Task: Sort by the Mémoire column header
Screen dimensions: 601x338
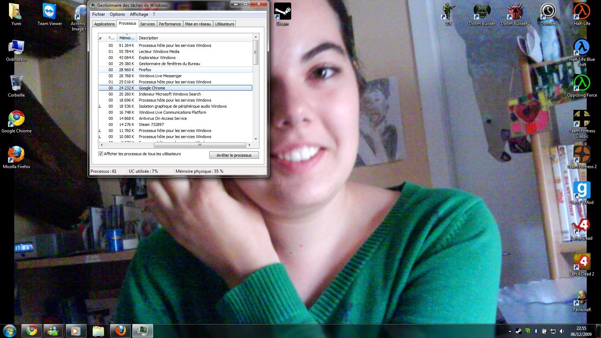Action: (127, 38)
